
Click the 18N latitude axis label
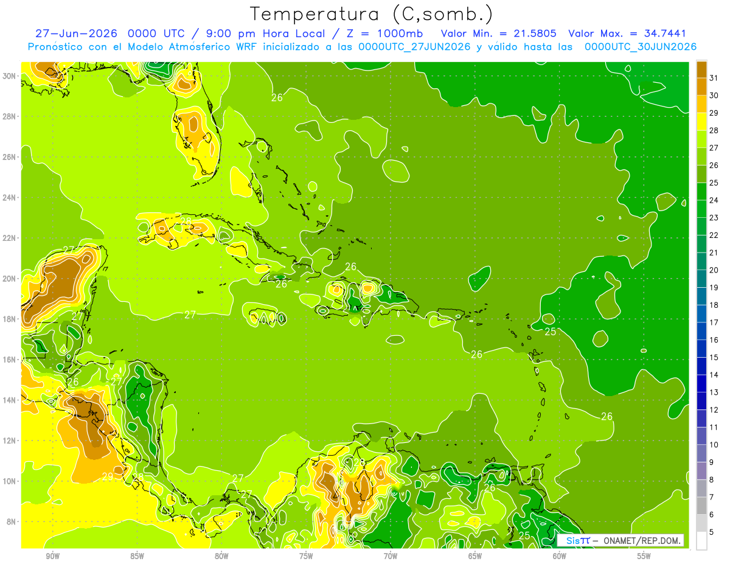(x=9, y=319)
